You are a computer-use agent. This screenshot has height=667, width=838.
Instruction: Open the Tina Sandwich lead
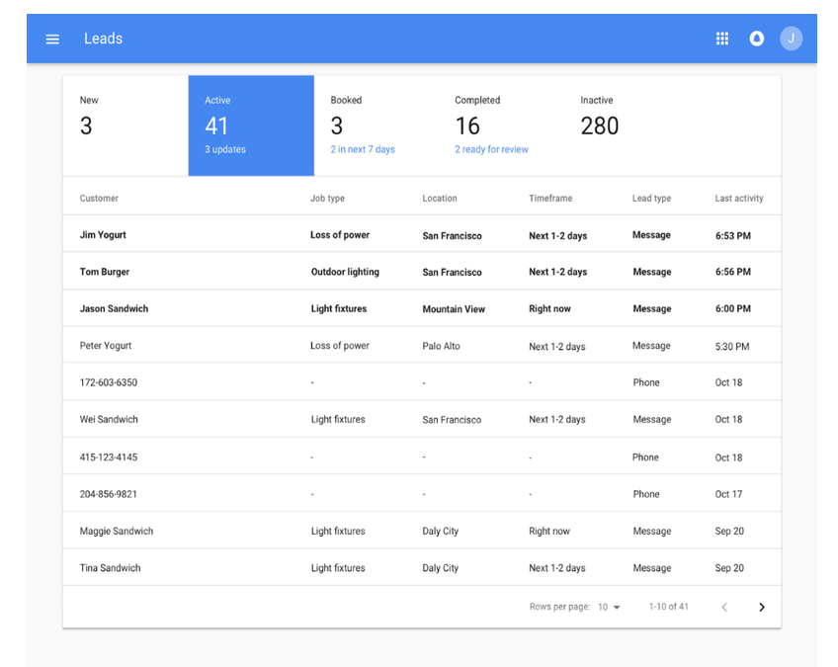[422, 567]
